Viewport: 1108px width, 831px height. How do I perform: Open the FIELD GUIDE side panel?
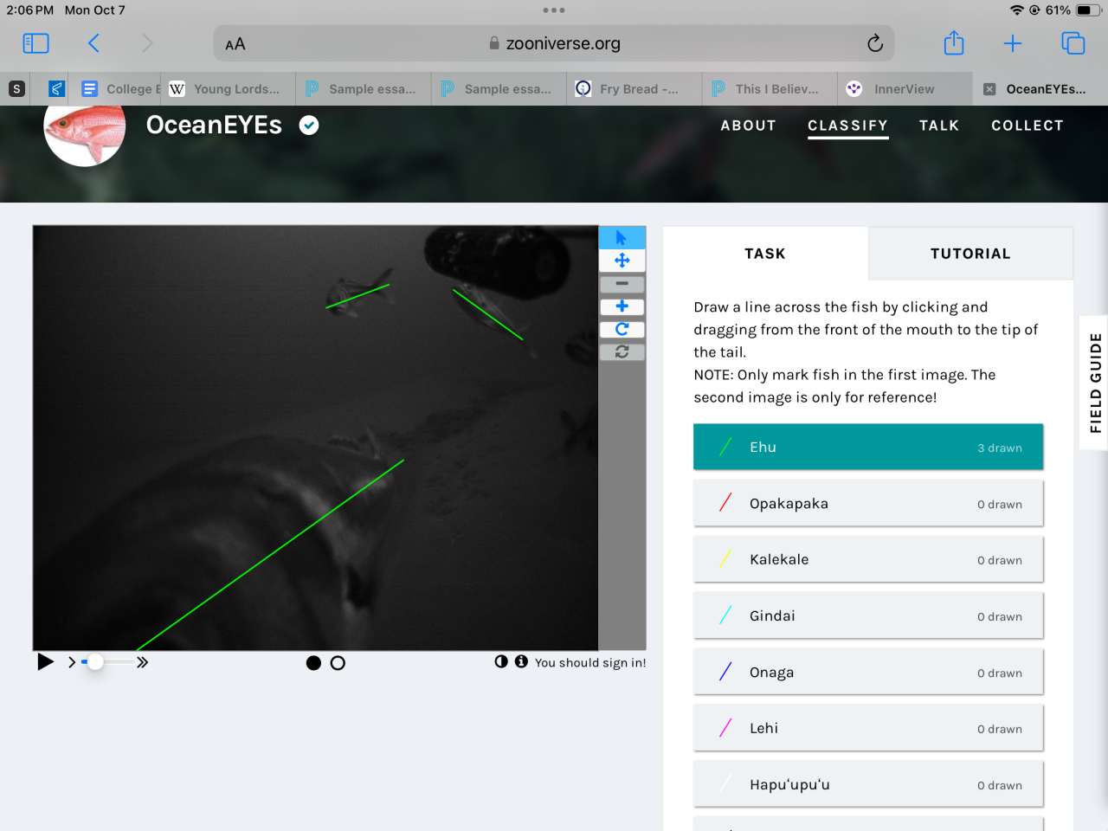point(1095,383)
